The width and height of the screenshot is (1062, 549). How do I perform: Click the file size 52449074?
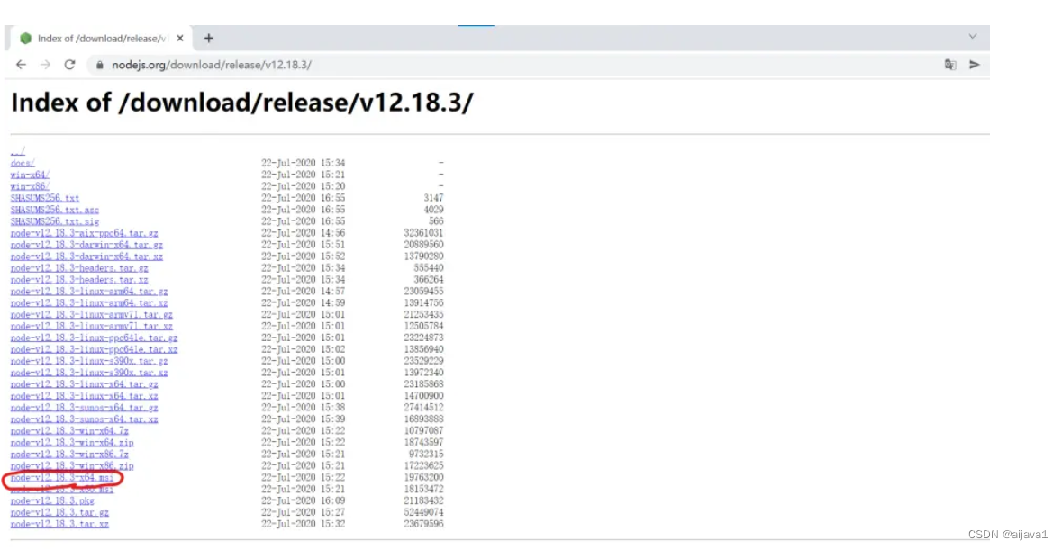(424, 512)
